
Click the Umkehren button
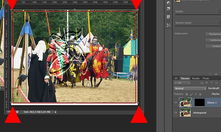coord(213,46)
